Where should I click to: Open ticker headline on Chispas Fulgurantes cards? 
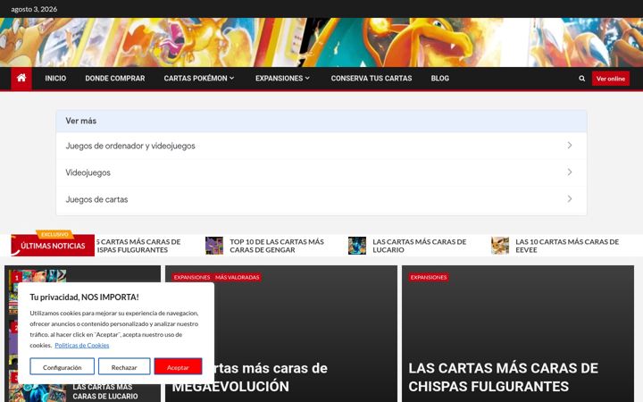click(x=138, y=246)
